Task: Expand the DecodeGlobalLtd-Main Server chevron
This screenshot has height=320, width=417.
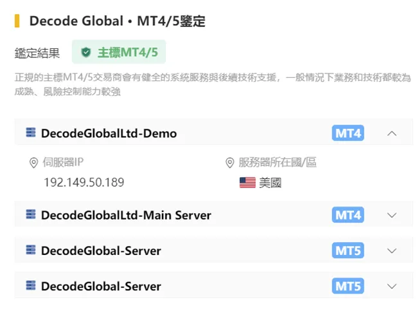Action: click(392, 215)
